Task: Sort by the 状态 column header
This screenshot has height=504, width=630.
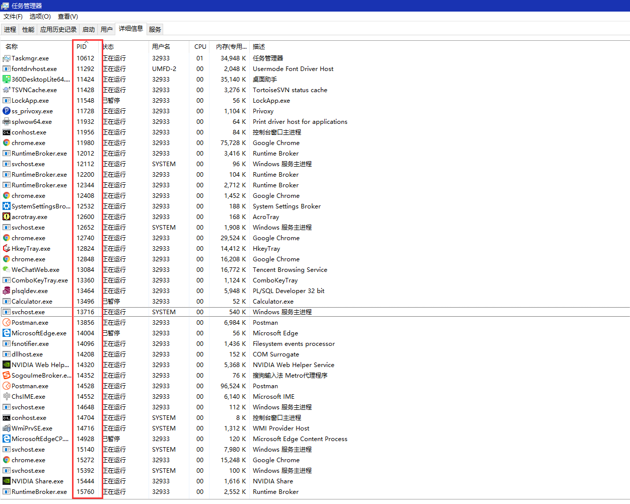Action: click(124, 47)
